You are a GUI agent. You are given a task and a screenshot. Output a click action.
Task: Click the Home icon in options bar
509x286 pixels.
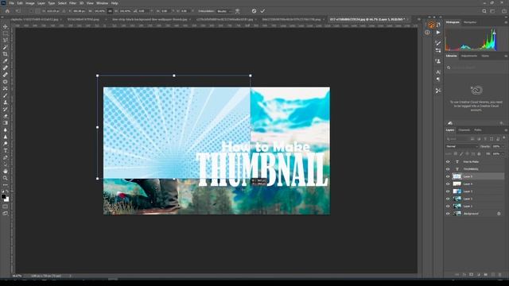click(x=7, y=11)
